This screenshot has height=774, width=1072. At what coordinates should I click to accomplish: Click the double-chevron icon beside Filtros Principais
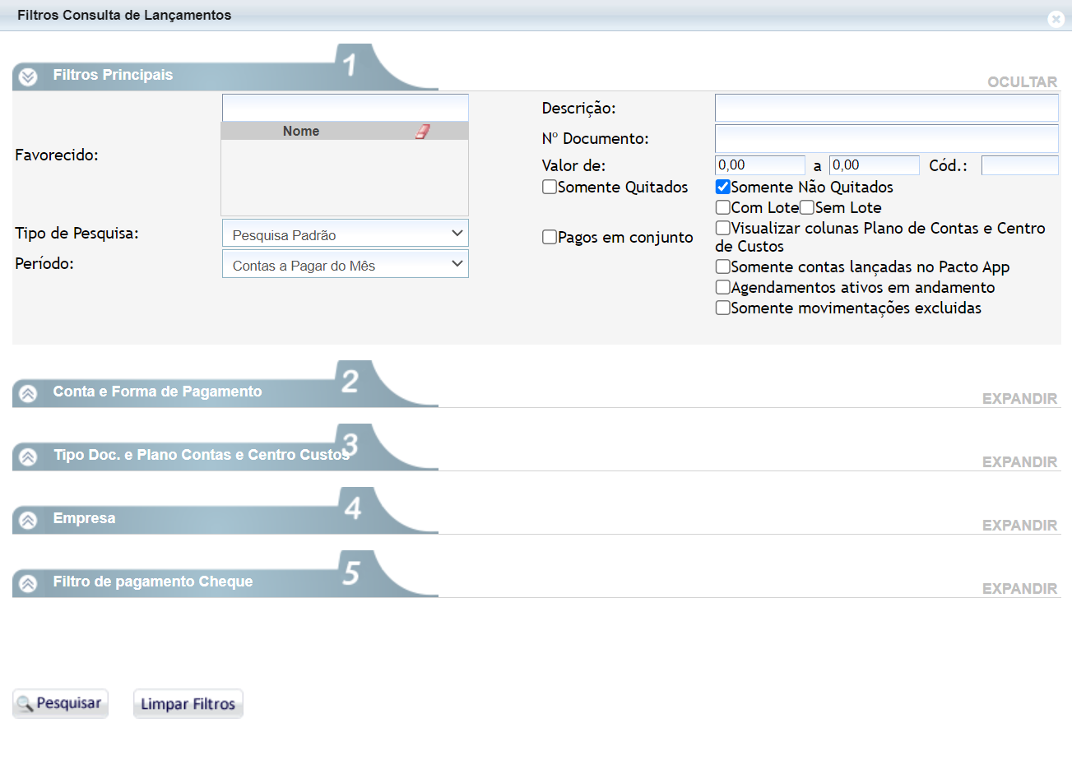28,76
